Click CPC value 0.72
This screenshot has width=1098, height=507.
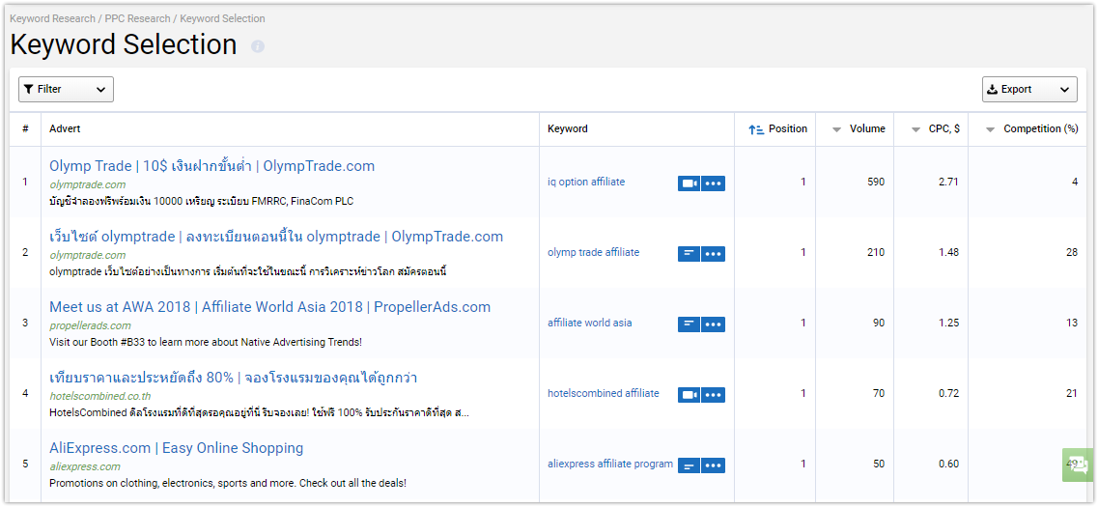(x=948, y=394)
